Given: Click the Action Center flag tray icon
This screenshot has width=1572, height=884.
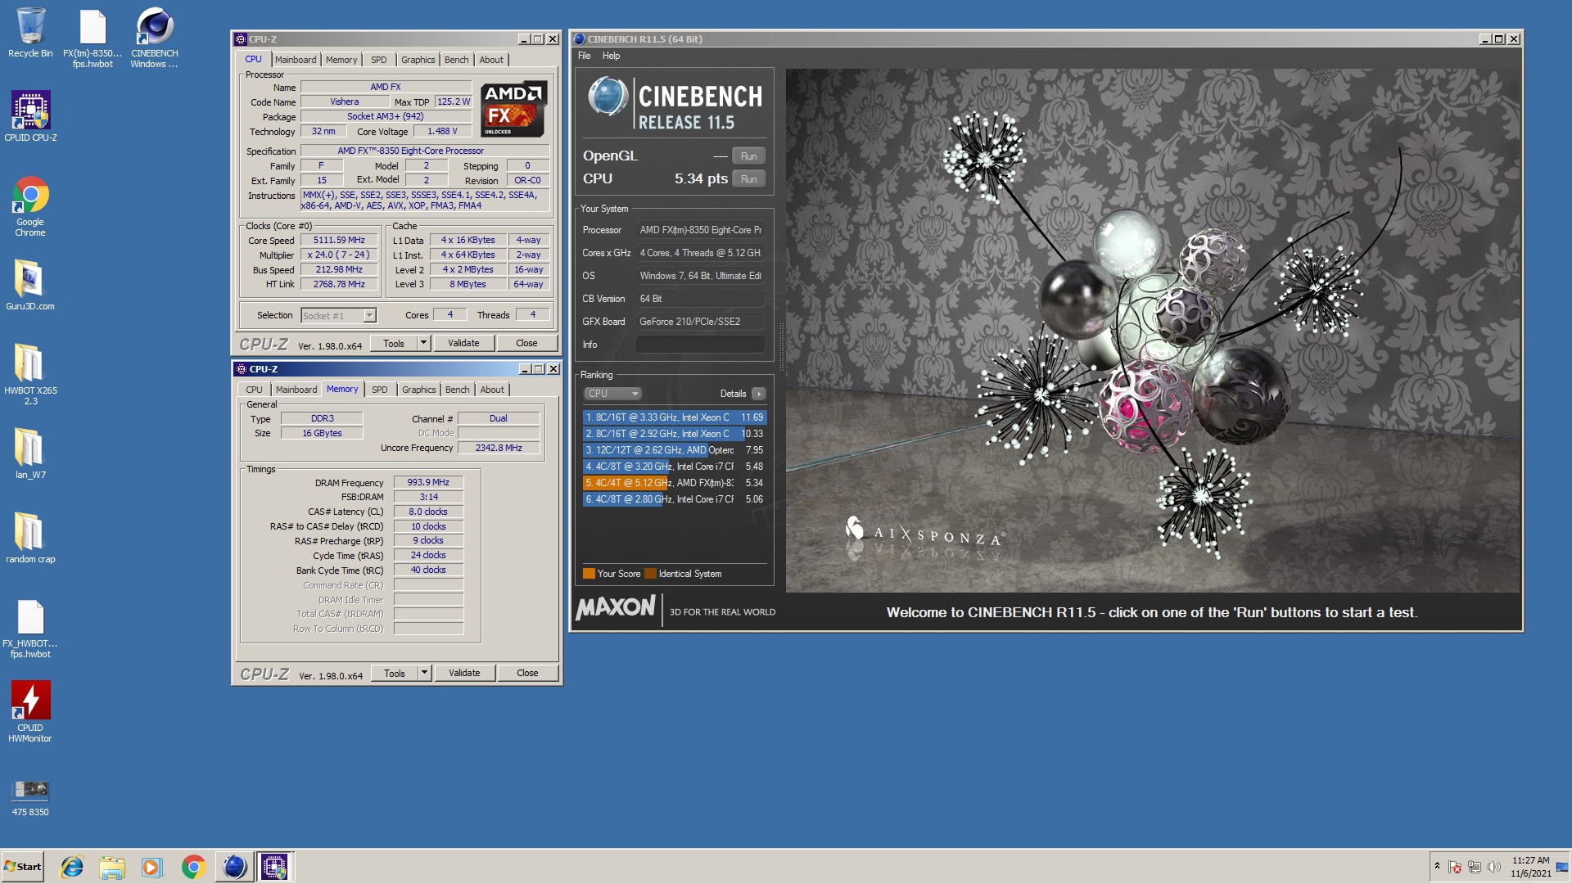Looking at the screenshot, I should pos(1455,867).
